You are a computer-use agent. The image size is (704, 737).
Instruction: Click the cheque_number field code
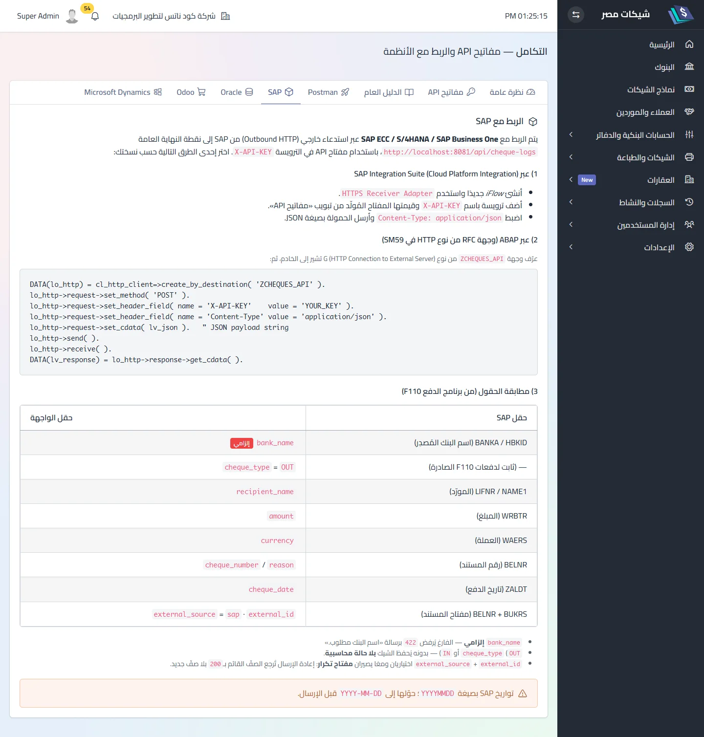232,565
